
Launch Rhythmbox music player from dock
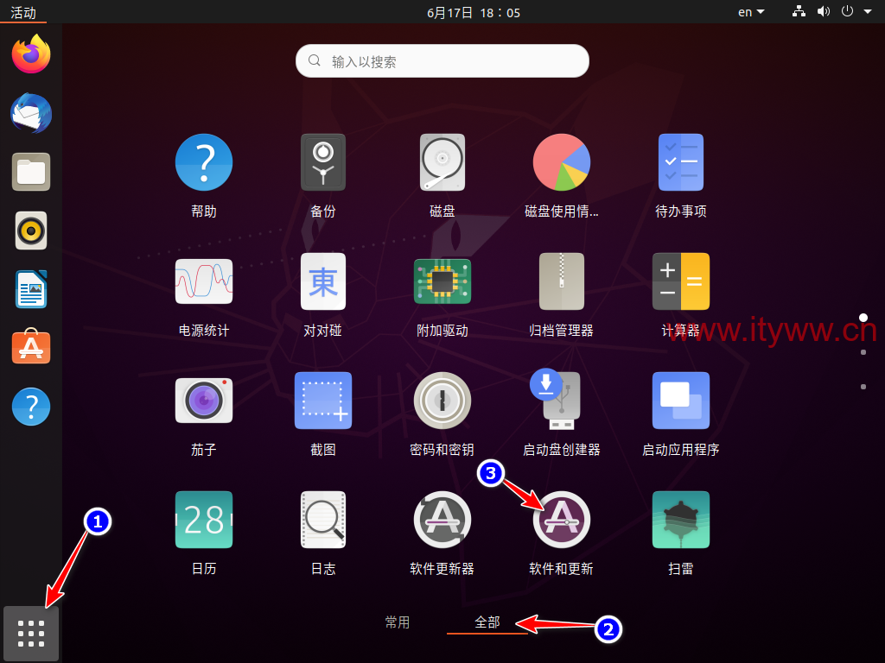click(x=31, y=230)
